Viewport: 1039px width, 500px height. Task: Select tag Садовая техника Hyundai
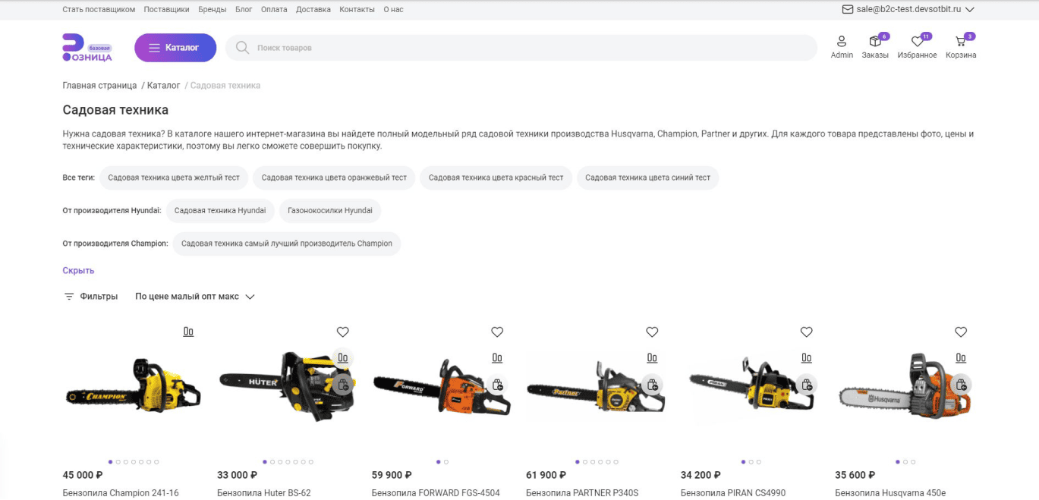click(220, 210)
